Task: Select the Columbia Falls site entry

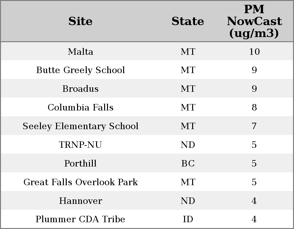Action: [x=81, y=108]
